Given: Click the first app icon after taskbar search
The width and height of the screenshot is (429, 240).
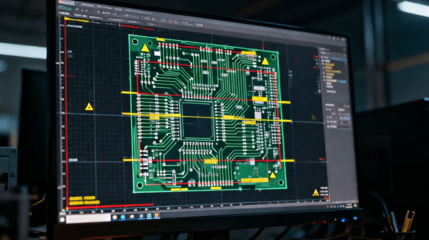Looking at the screenshot, I should pos(114,217).
